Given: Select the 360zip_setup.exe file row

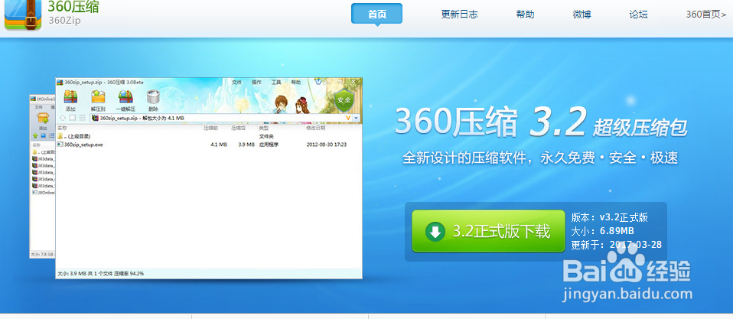Looking at the screenshot, I should coord(208,145).
